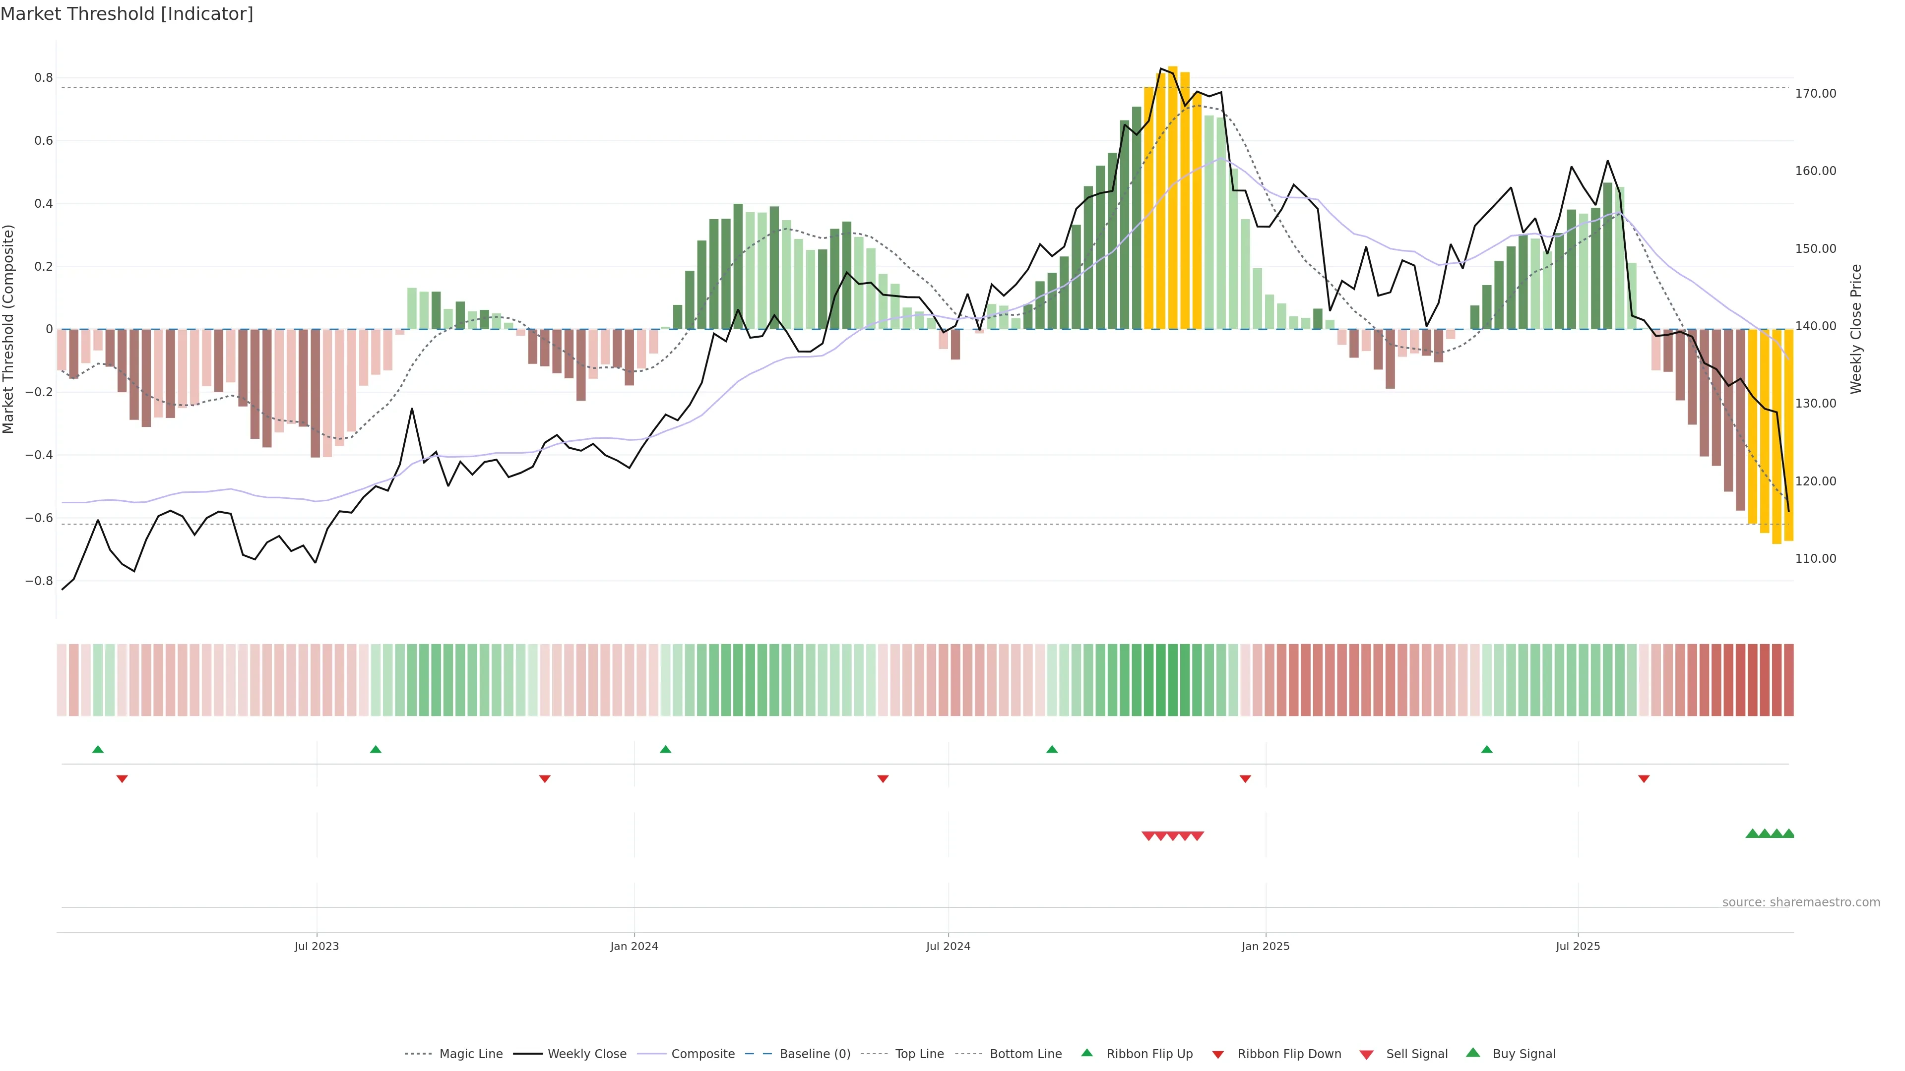Click the leftmost green ribbon flip up marker

[x=98, y=750]
